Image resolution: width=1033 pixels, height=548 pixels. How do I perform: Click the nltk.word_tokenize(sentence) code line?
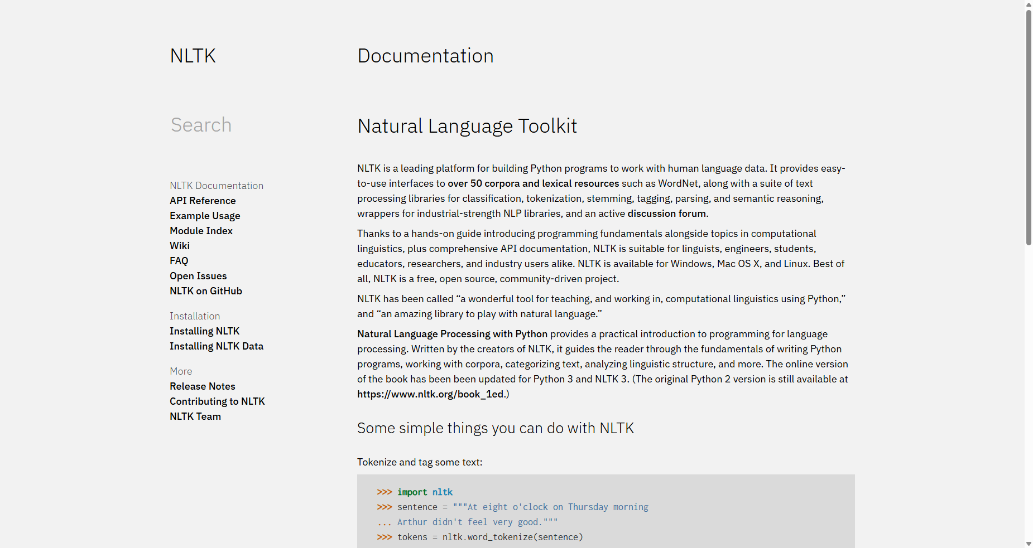480,537
